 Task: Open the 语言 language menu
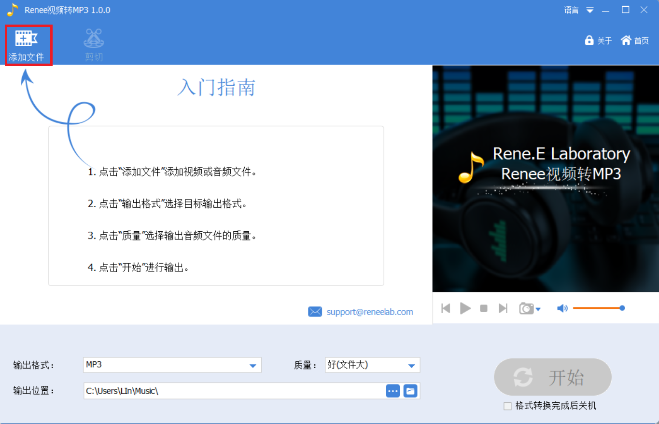pyautogui.click(x=571, y=10)
